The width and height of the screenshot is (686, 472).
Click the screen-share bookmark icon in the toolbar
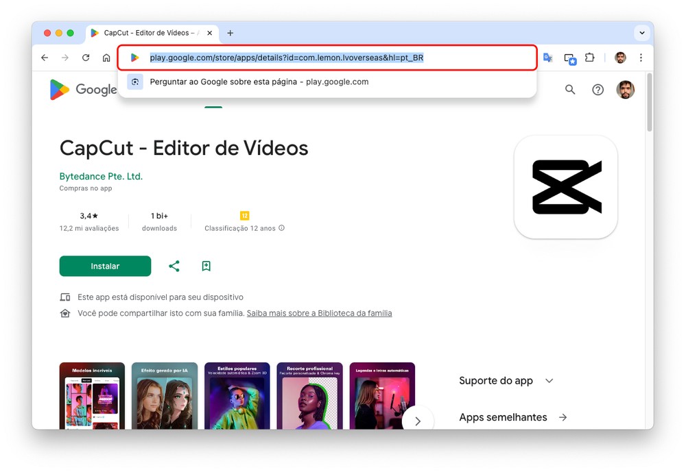point(569,58)
